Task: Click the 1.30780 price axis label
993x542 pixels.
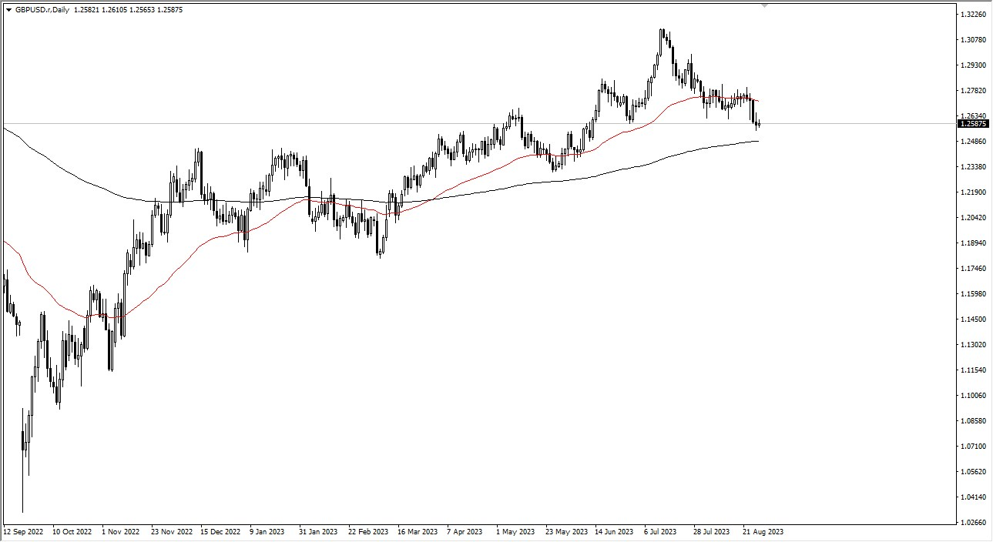Action: coord(973,40)
